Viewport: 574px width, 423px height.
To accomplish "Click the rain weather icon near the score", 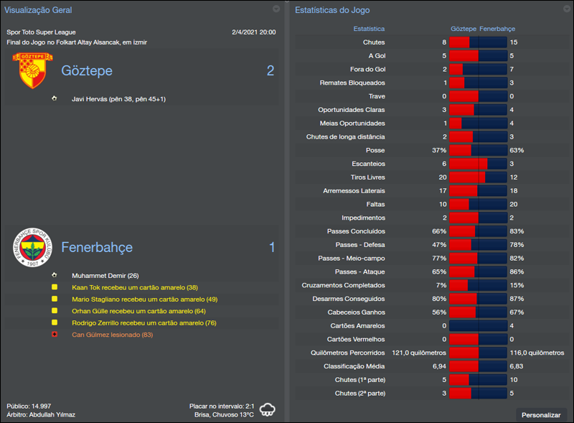I will tap(268, 408).
